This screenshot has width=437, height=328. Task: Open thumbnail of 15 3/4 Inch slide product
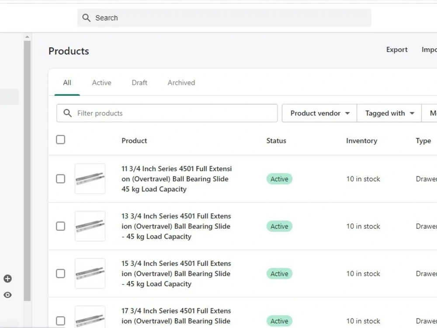tap(90, 274)
